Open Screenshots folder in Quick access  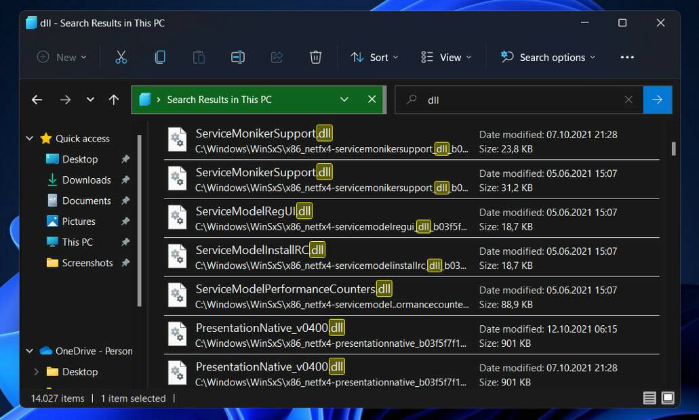pyautogui.click(x=87, y=263)
